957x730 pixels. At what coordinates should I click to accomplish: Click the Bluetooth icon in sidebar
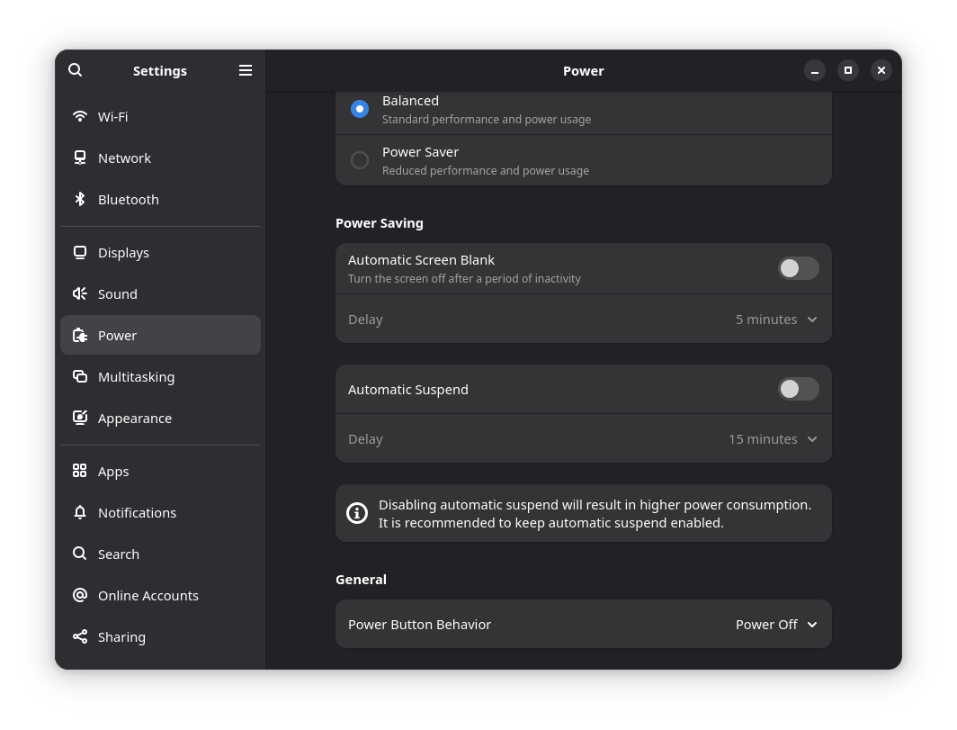pyautogui.click(x=80, y=199)
